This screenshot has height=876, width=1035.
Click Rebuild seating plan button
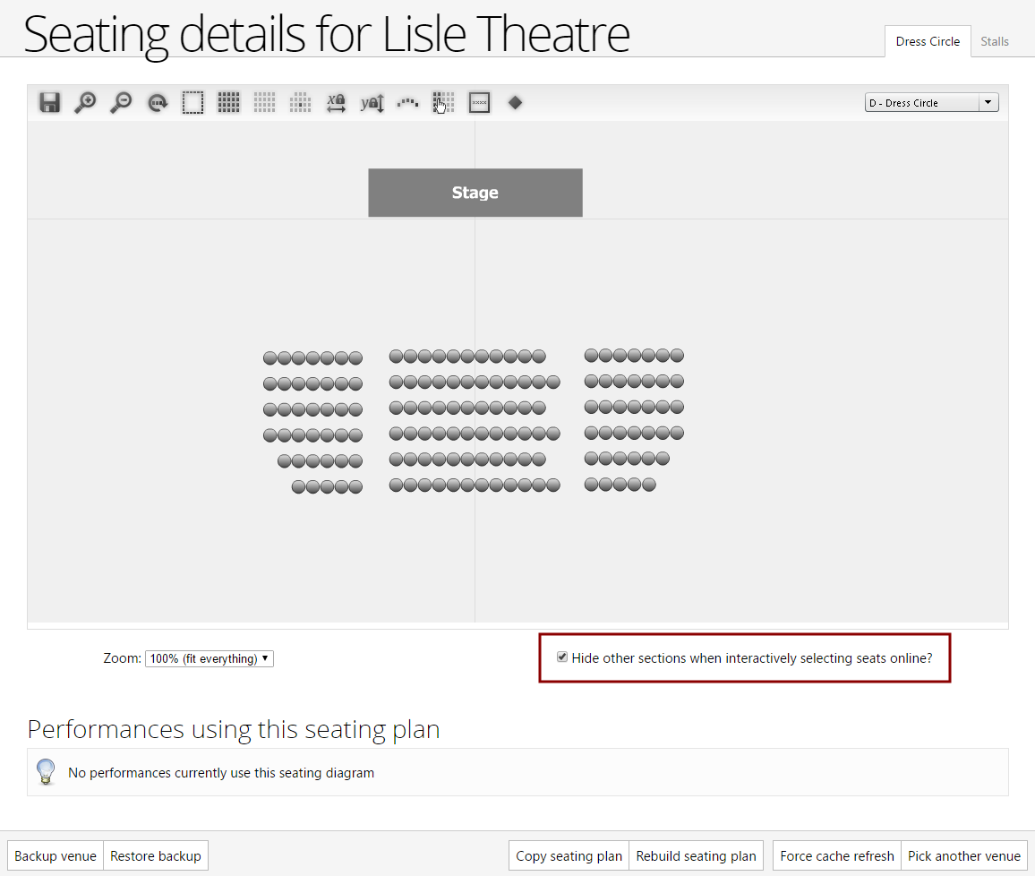coord(696,855)
